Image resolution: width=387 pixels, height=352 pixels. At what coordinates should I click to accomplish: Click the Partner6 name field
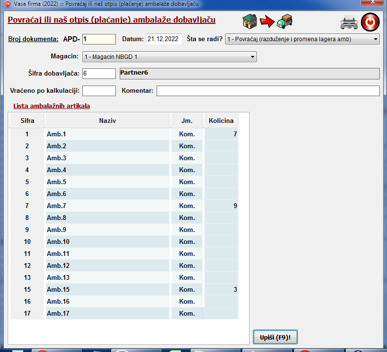point(250,74)
